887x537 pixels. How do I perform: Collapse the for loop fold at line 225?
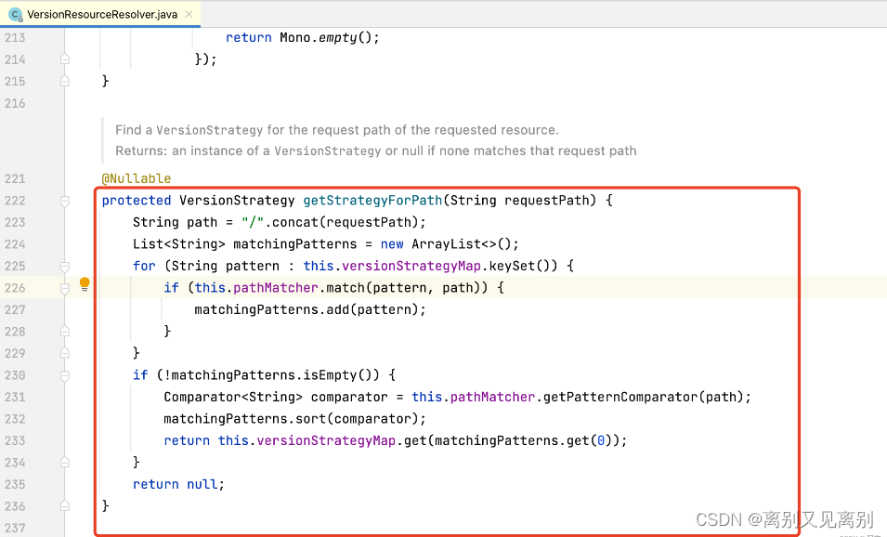pos(64,267)
